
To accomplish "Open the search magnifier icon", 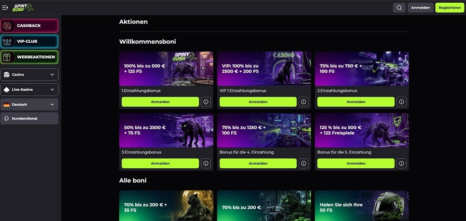I will pyautogui.click(x=399, y=8).
